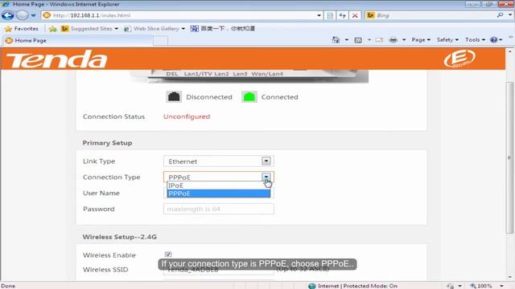Expand the address bar history dropdown arrow
The image size is (515, 289).
[319, 15]
